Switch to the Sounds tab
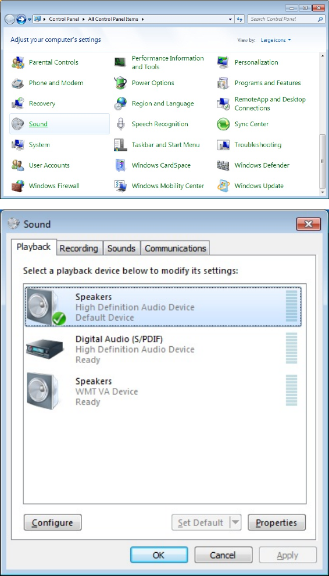 pyautogui.click(x=121, y=248)
